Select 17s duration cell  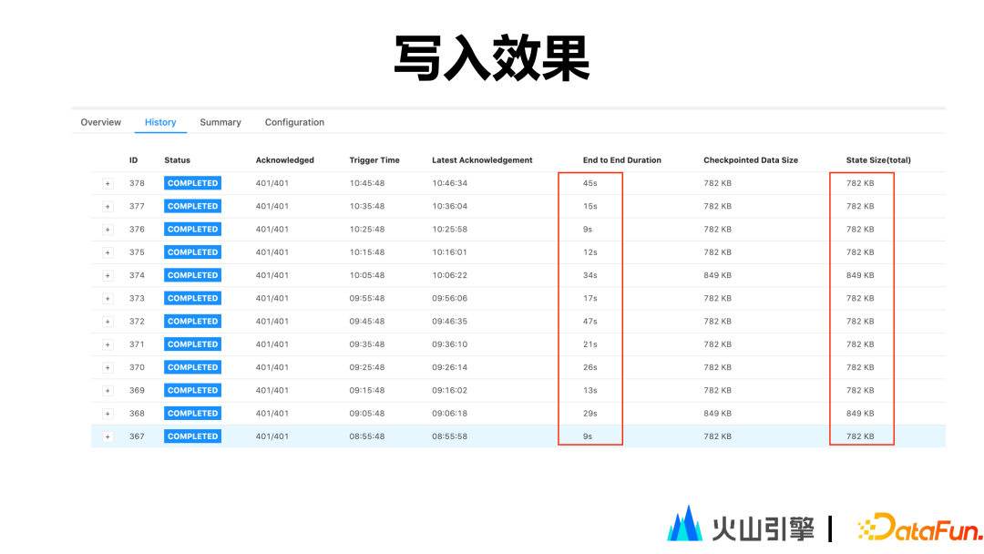point(589,298)
